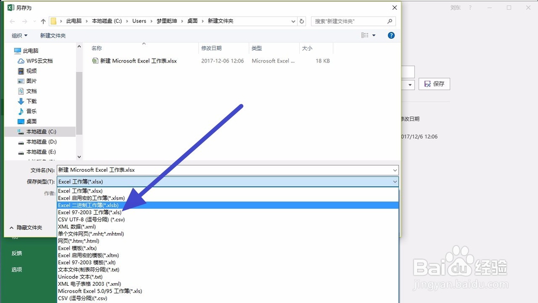Choose Excel 97-2003 模板(*.xlt)
The height and width of the screenshot is (303, 538).
click(x=228, y=263)
